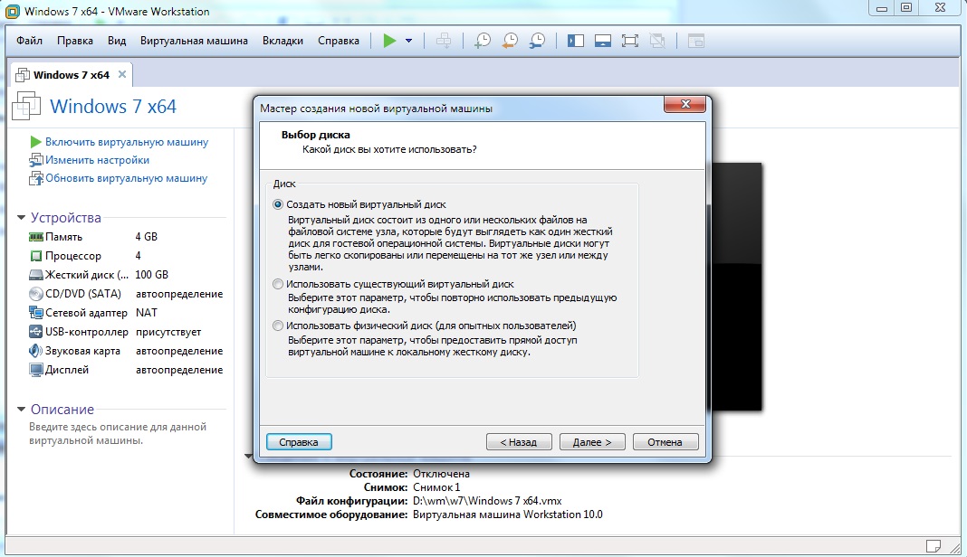This screenshot has width=967, height=557.
Task: Open the snapshot manager toolbar icon
Action: click(537, 41)
